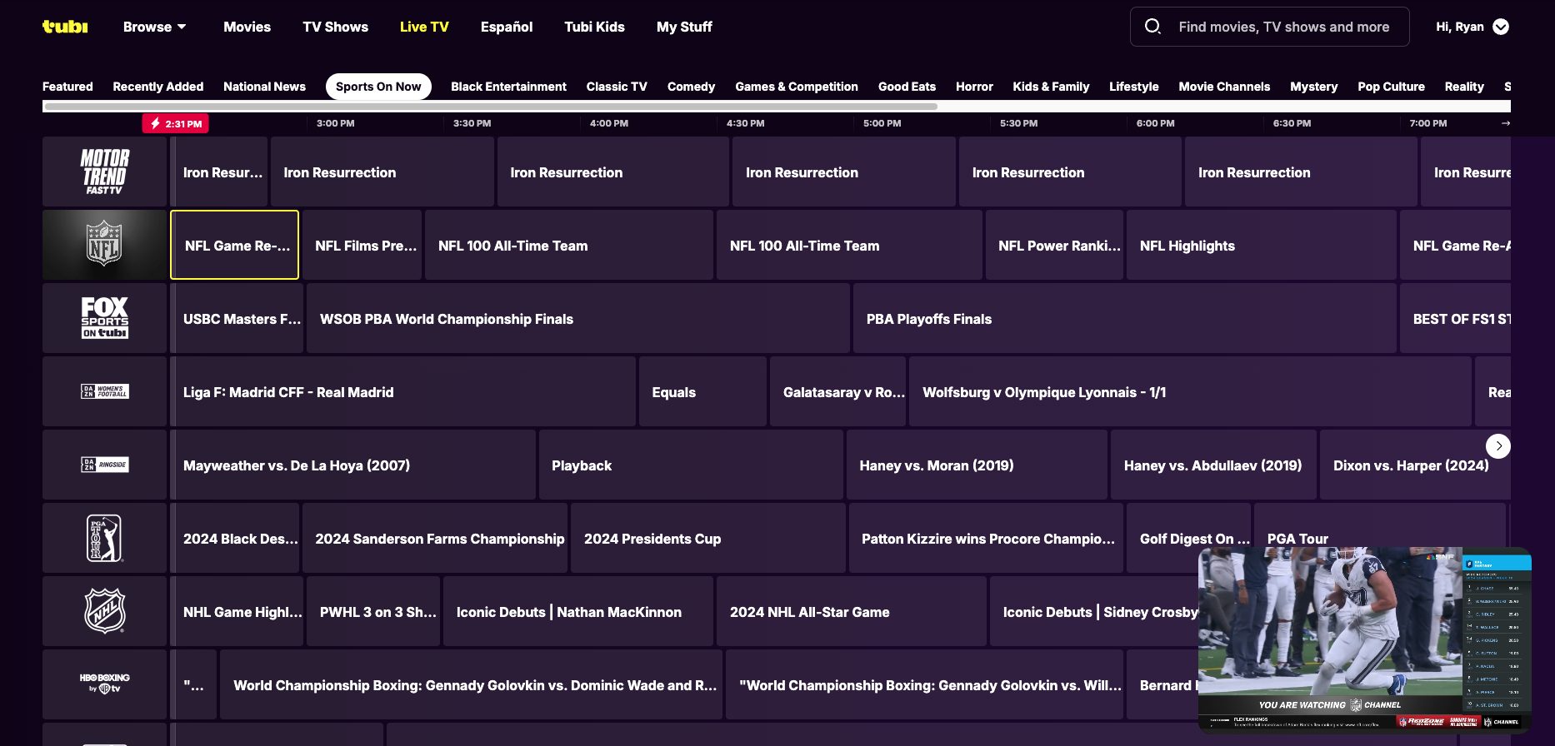This screenshot has height=746, width=1555.
Task: Select the NFL channel logo
Action: pyautogui.click(x=104, y=245)
